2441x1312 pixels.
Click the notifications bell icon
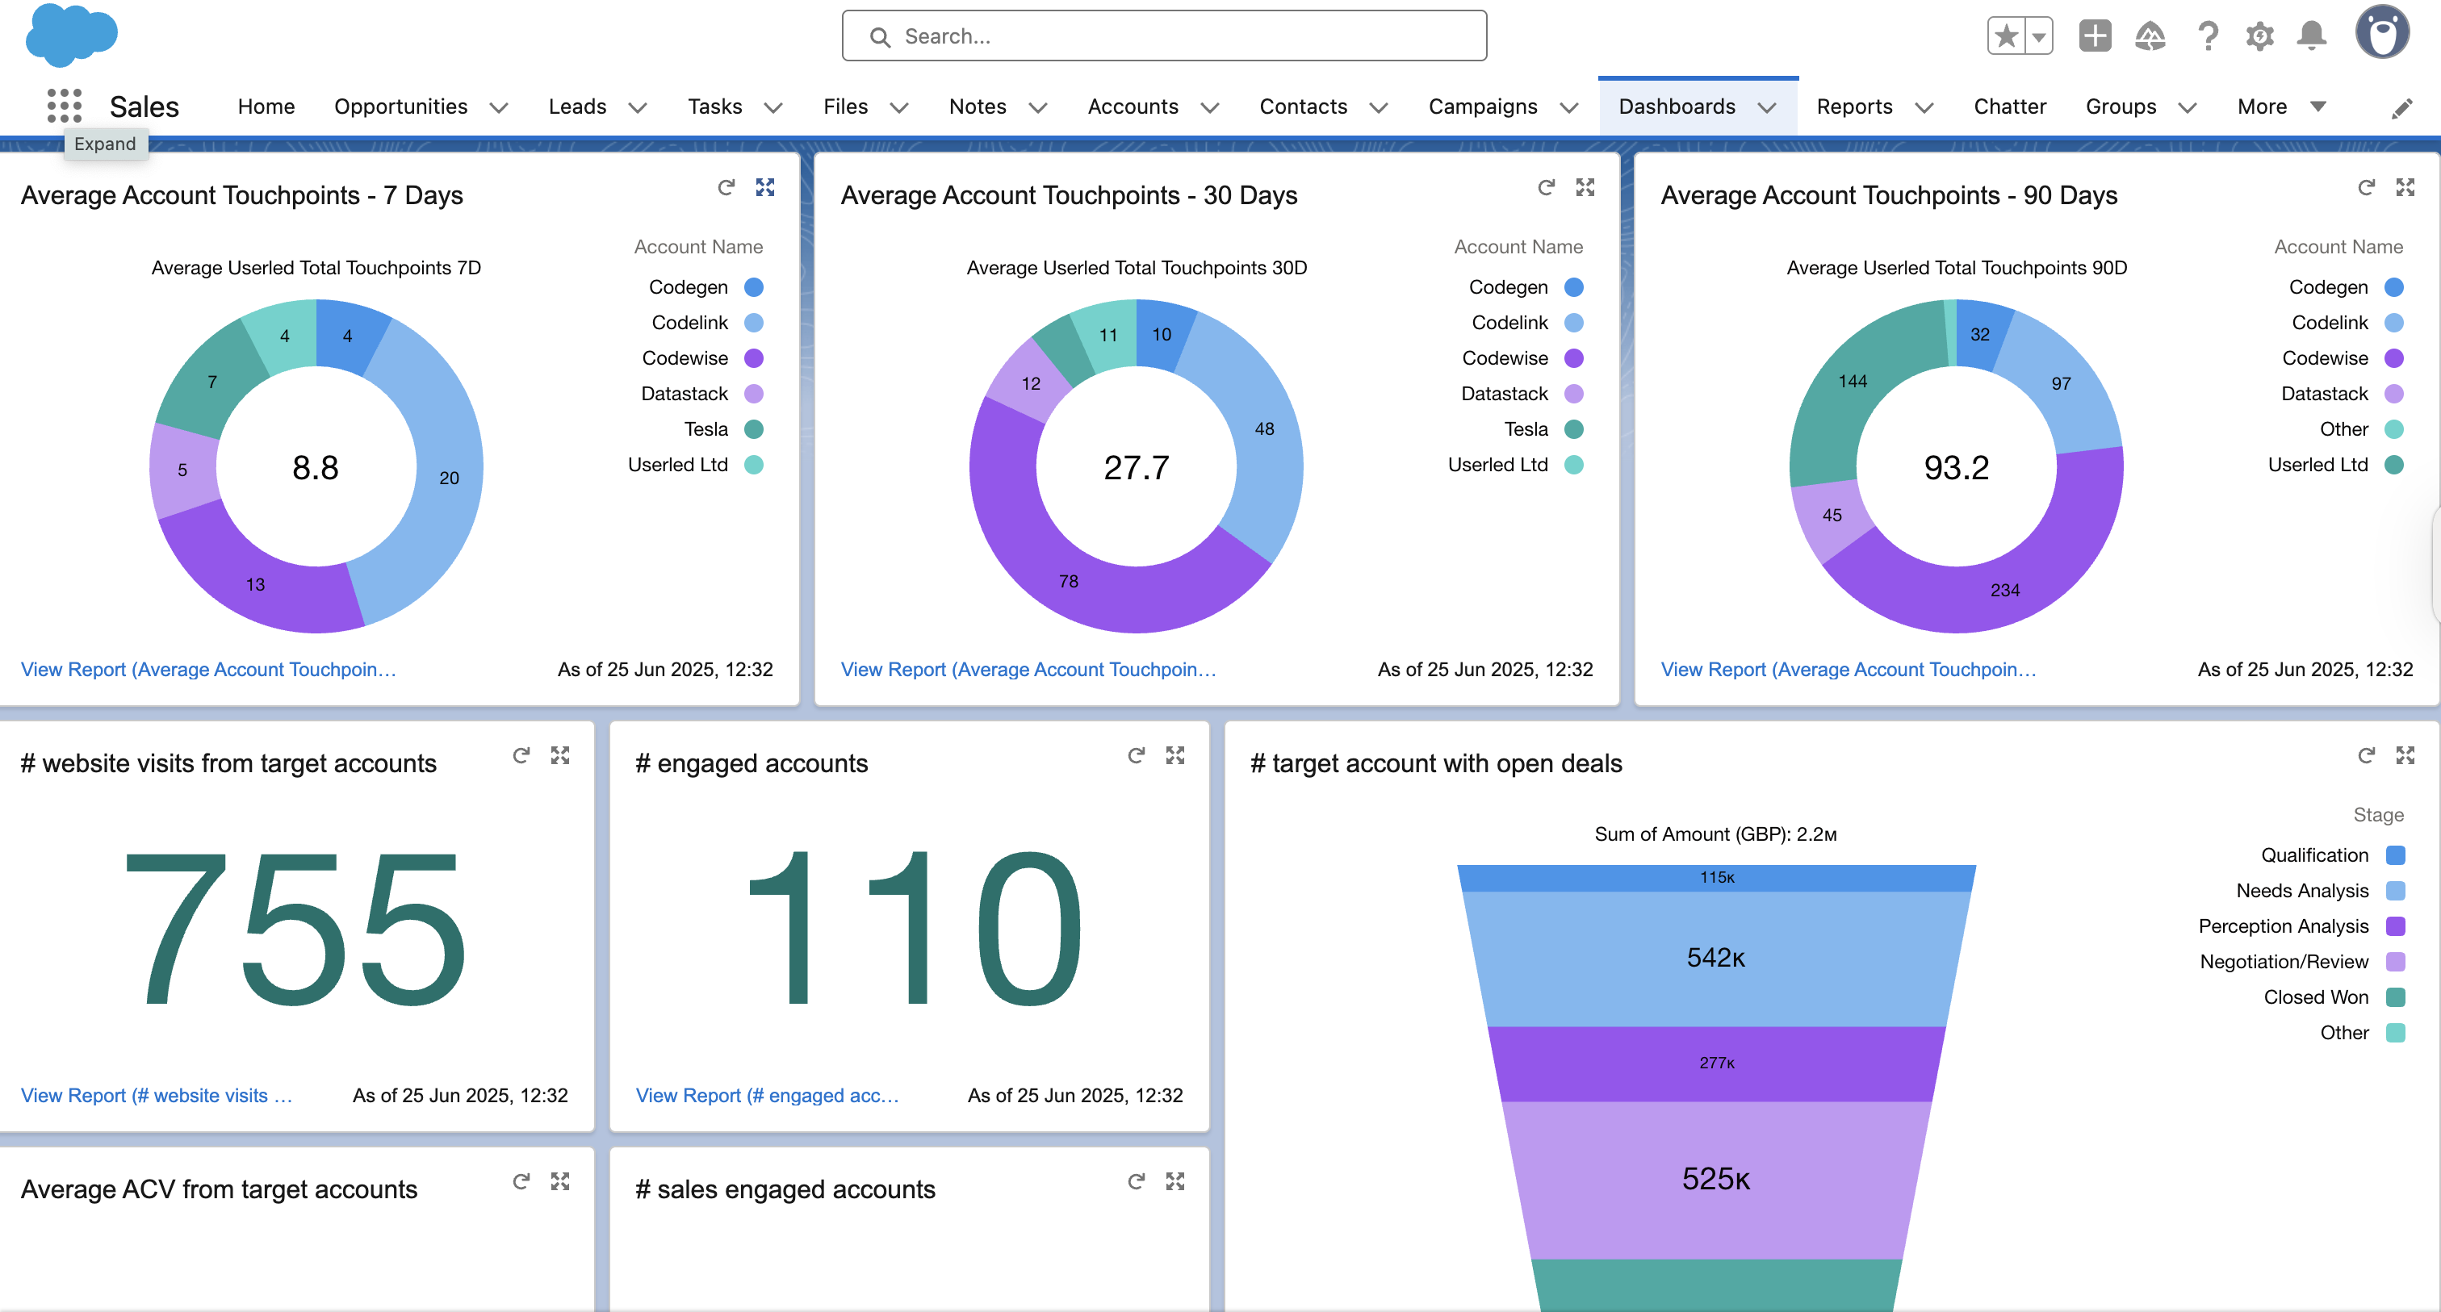pos(2311,36)
